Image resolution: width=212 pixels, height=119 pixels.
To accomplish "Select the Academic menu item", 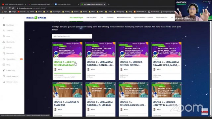I will pyautogui.click(x=110, y=18).
